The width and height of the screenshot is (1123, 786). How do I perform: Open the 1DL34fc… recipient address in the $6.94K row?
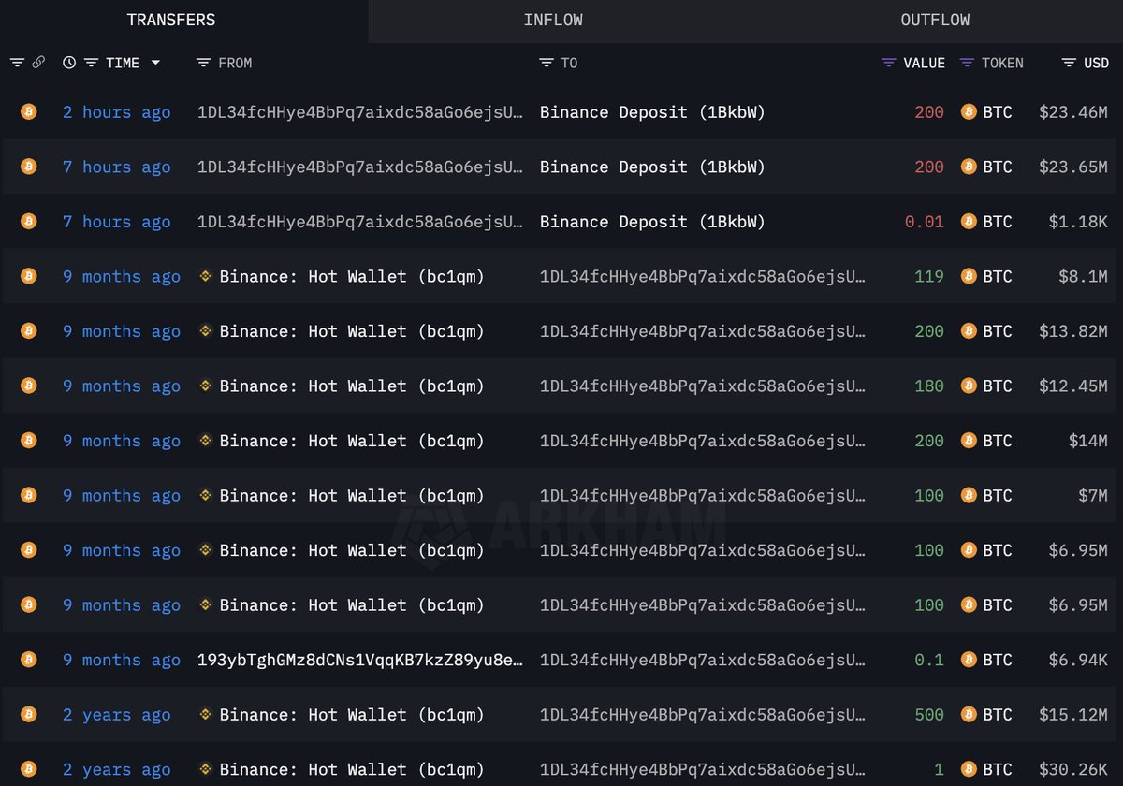(703, 660)
